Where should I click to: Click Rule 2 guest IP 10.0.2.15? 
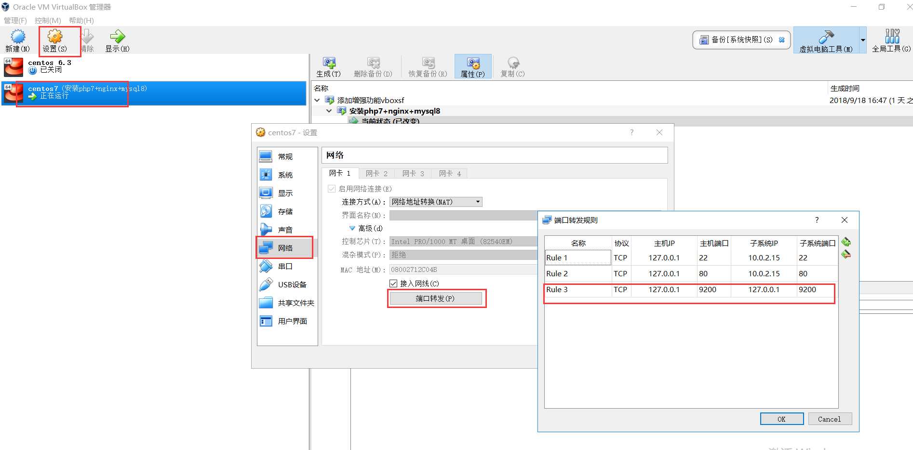coord(764,273)
